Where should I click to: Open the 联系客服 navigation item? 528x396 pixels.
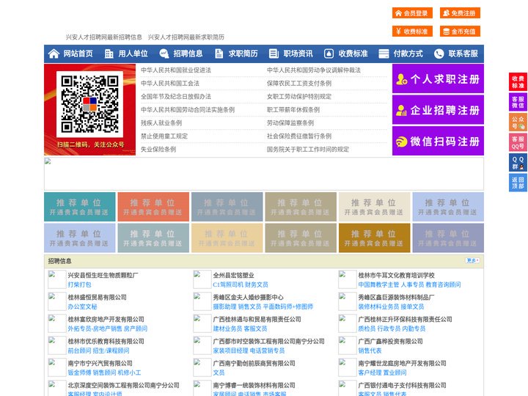(463, 54)
